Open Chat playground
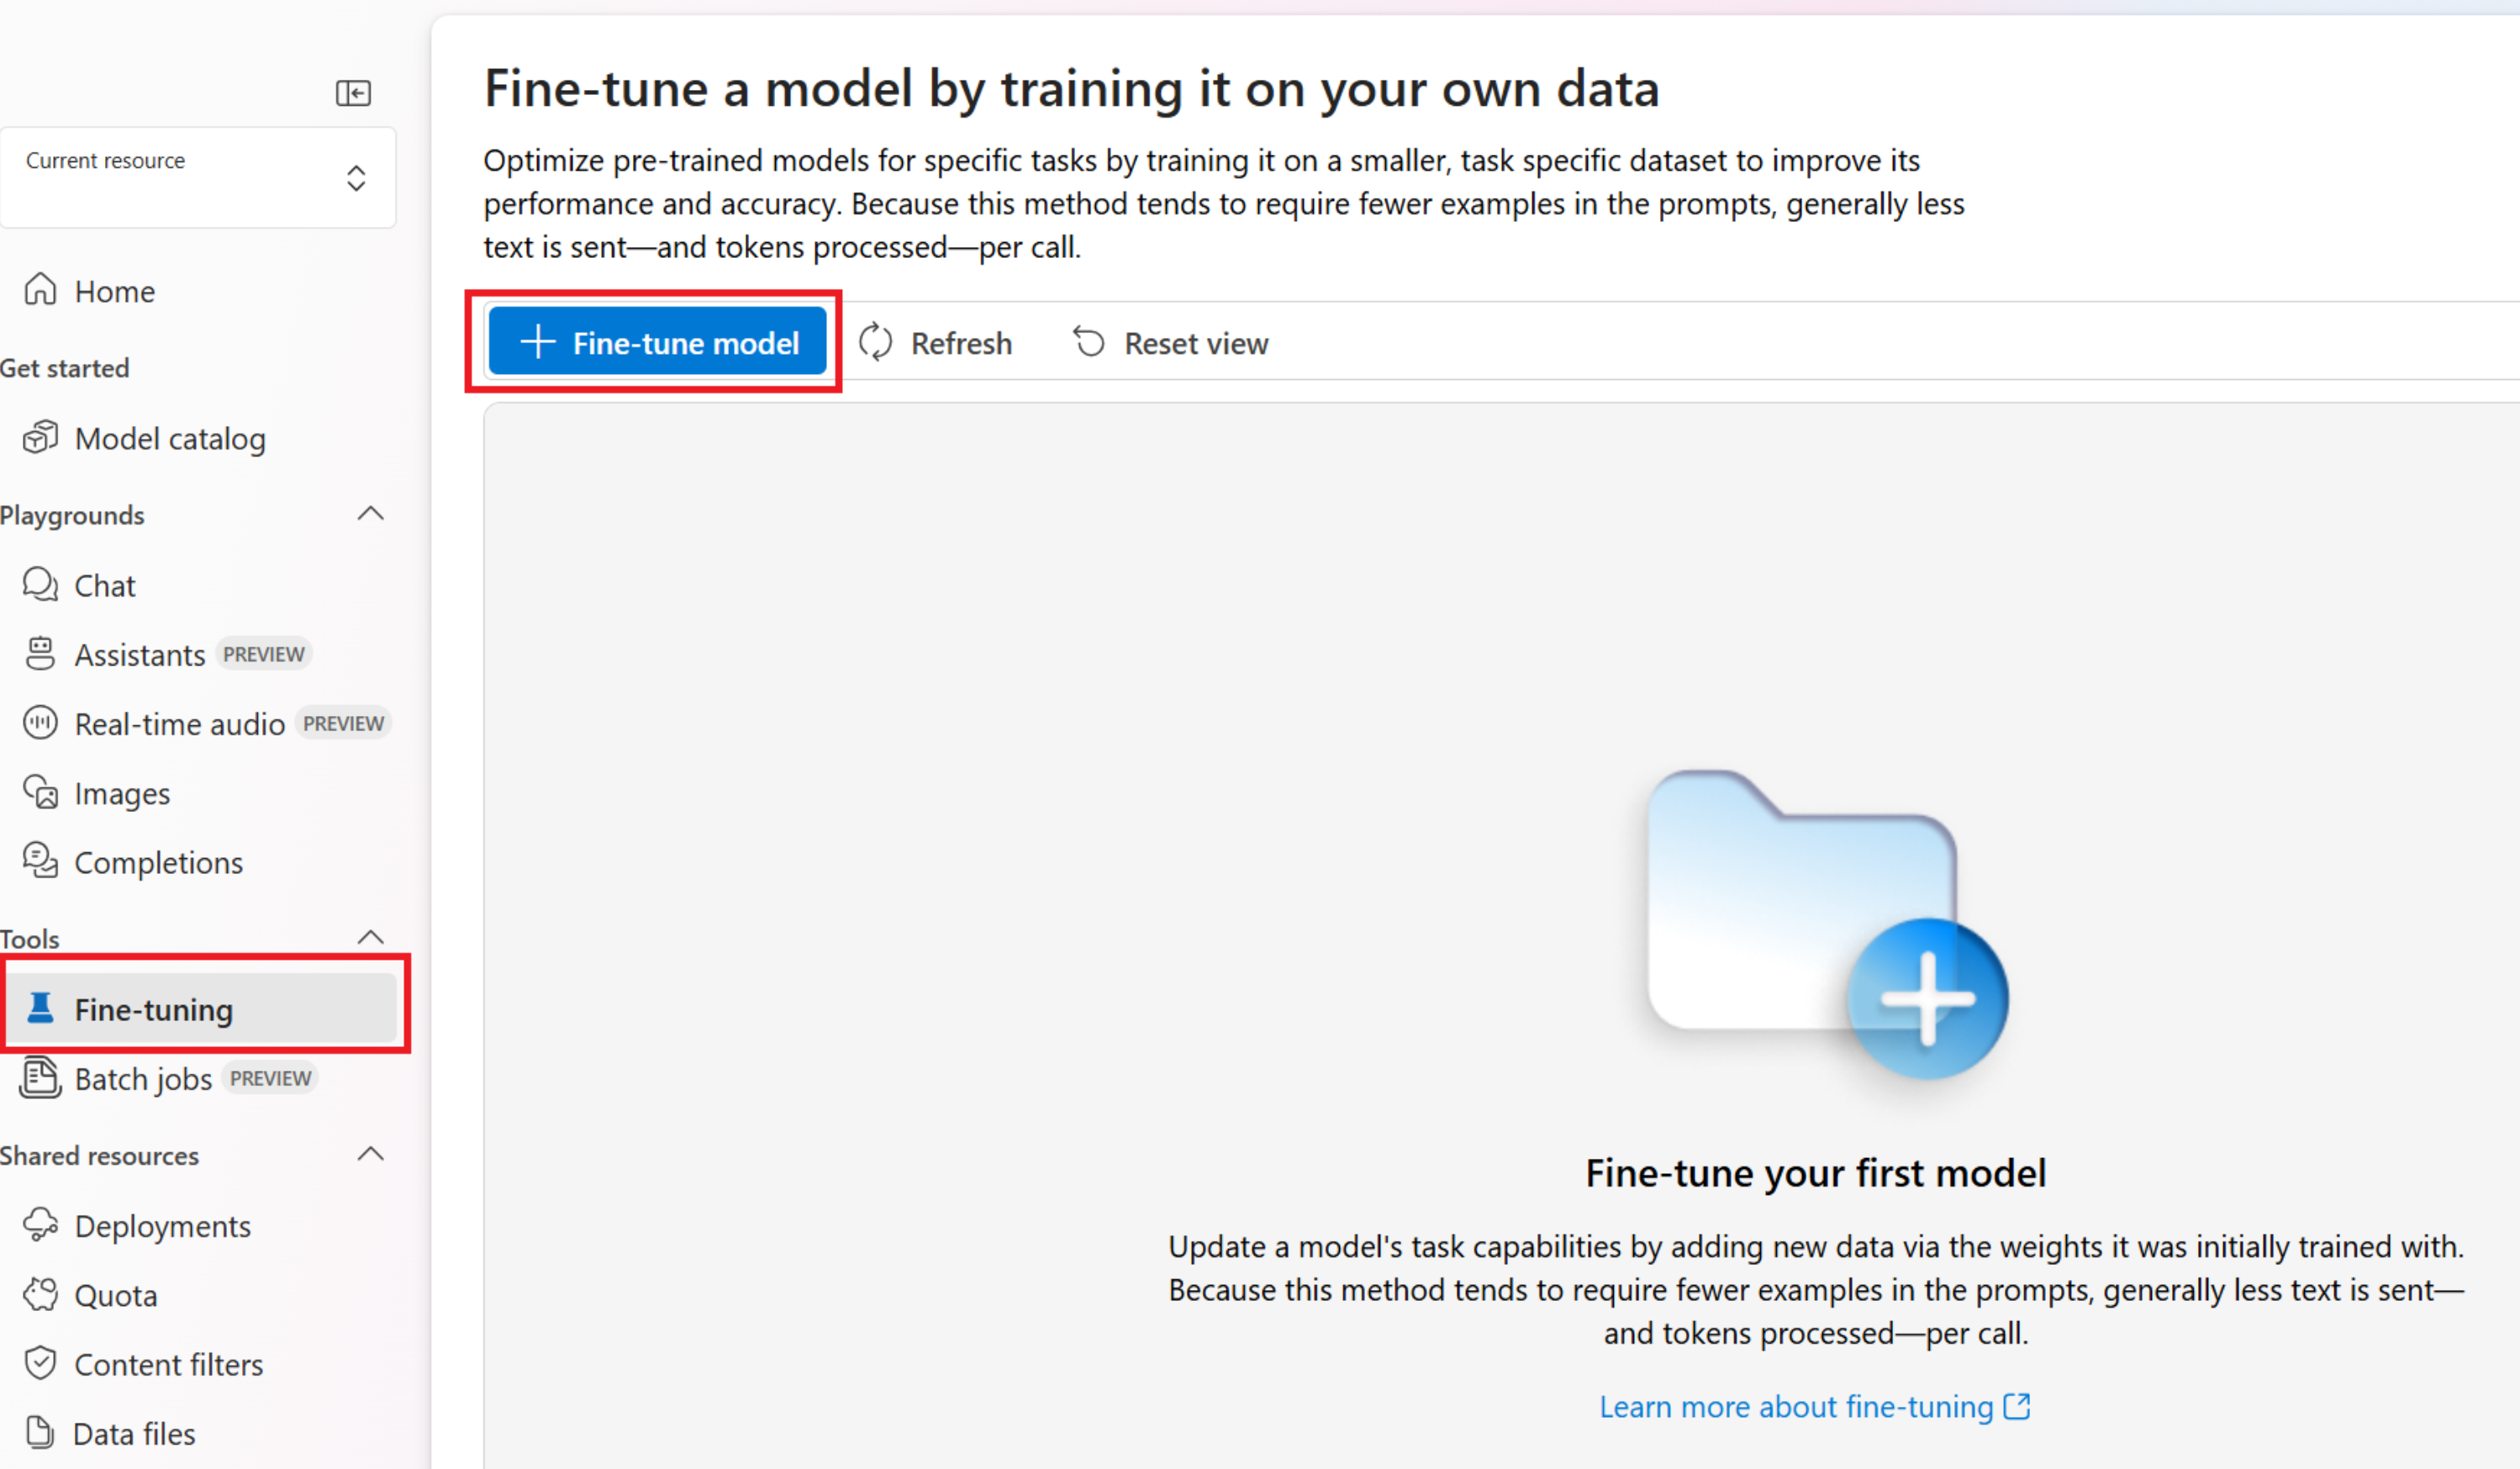 coord(103,584)
